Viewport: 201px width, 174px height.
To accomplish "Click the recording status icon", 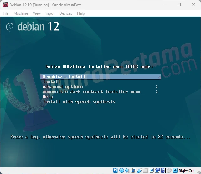I will click(x=157, y=171).
